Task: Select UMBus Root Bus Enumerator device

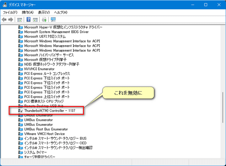Action: 46,129
